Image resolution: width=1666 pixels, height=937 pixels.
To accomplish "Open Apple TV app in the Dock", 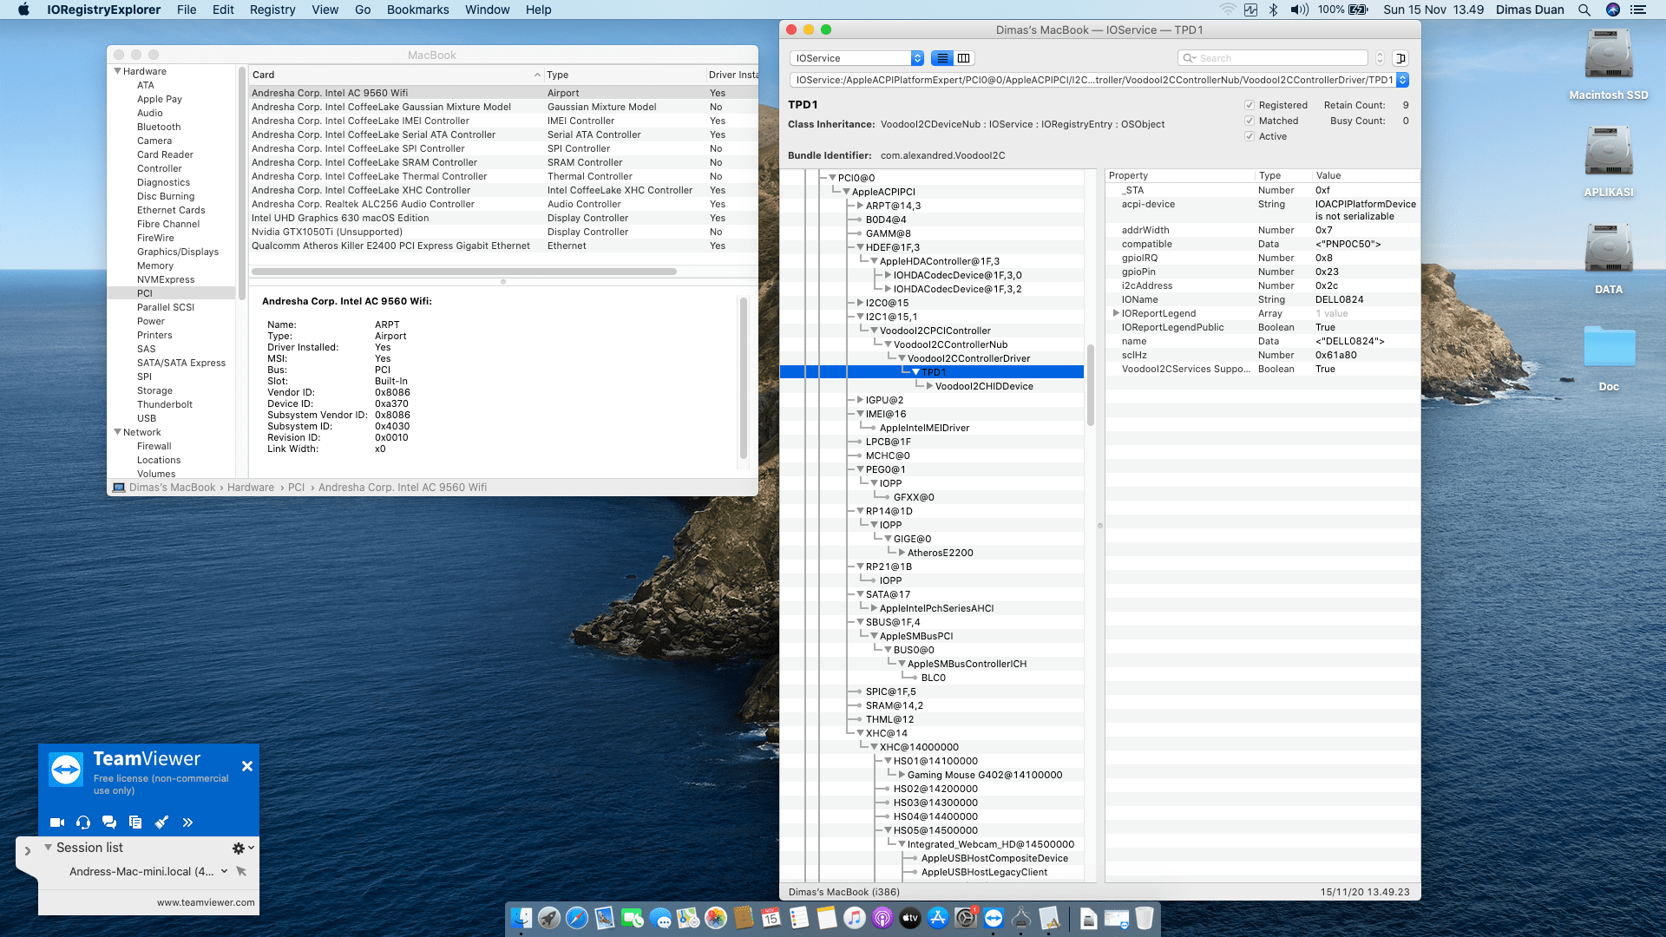I will [x=910, y=917].
